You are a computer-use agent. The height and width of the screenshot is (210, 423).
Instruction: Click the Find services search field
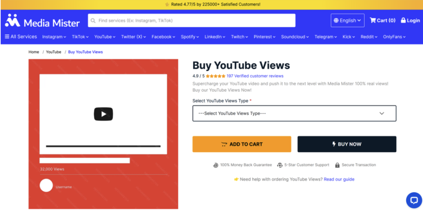[194, 20]
